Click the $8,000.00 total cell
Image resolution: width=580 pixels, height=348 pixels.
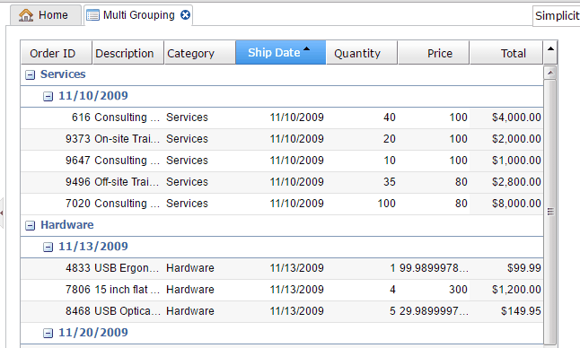506,204
